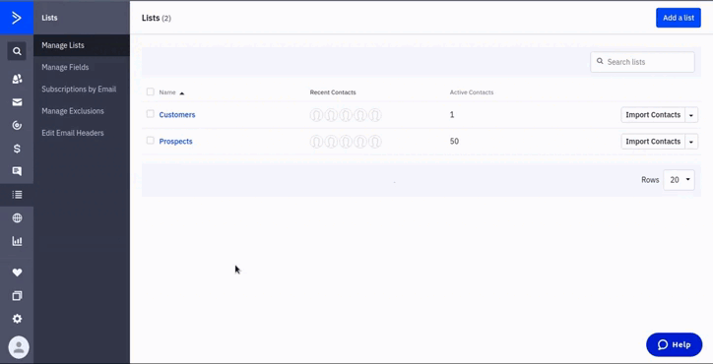Click Active Contacts count 1
This screenshot has width=713, height=364.
pos(452,115)
